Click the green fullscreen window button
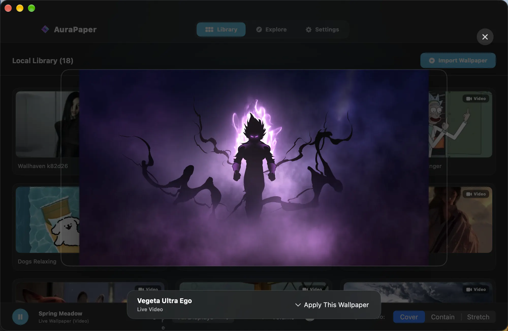The height and width of the screenshot is (331, 508). pyautogui.click(x=31, y=8)
